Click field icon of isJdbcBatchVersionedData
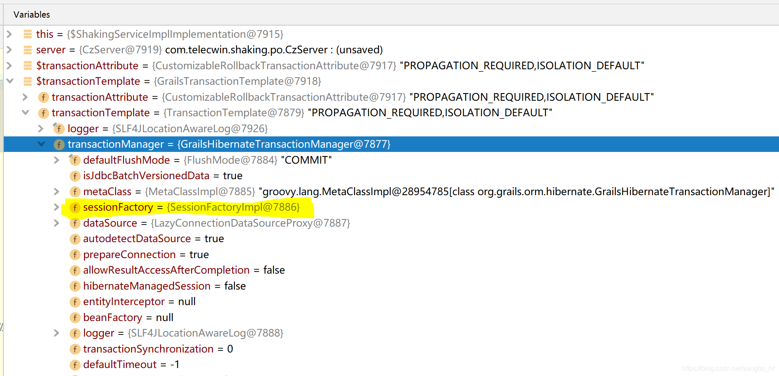The image size is (779, 376). (75, 176)
